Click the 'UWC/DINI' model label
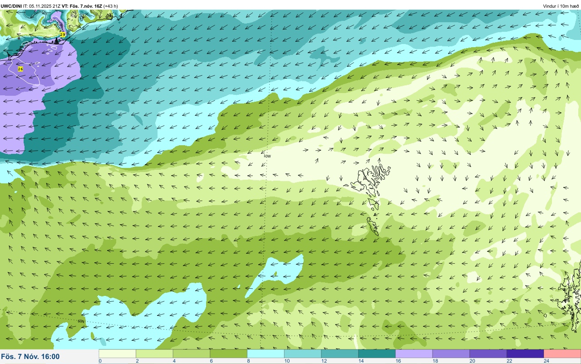Screen dimensions: 581x364 click(x=11, y=6)
